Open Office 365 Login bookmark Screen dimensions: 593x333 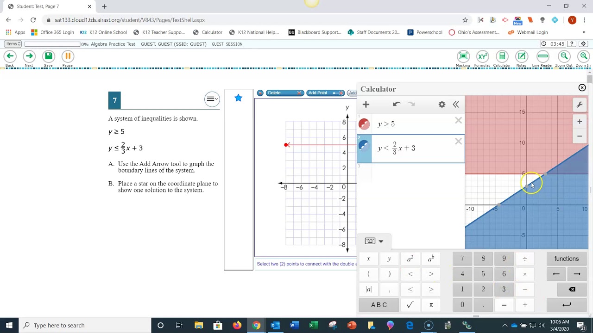click(52, 32)
